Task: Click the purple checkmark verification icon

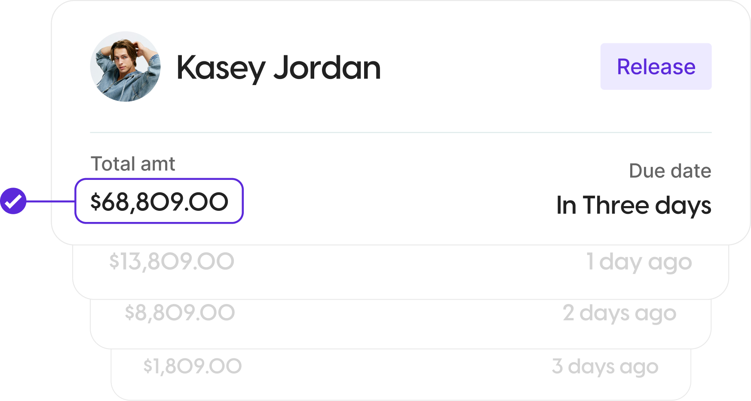Action: tap(13, 200)
